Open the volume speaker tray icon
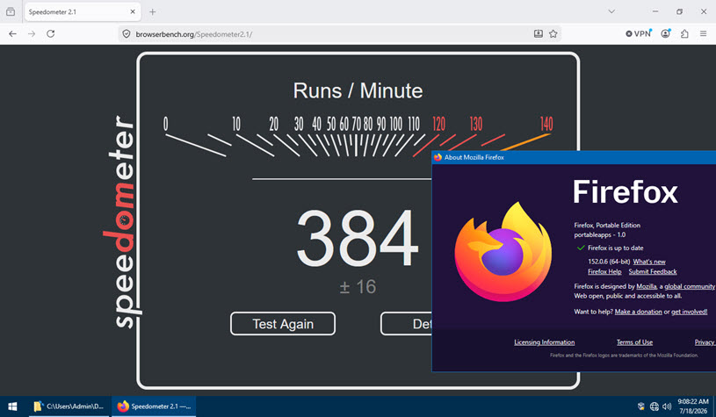This screenshot has width=716, height=417. coord(667,406)
